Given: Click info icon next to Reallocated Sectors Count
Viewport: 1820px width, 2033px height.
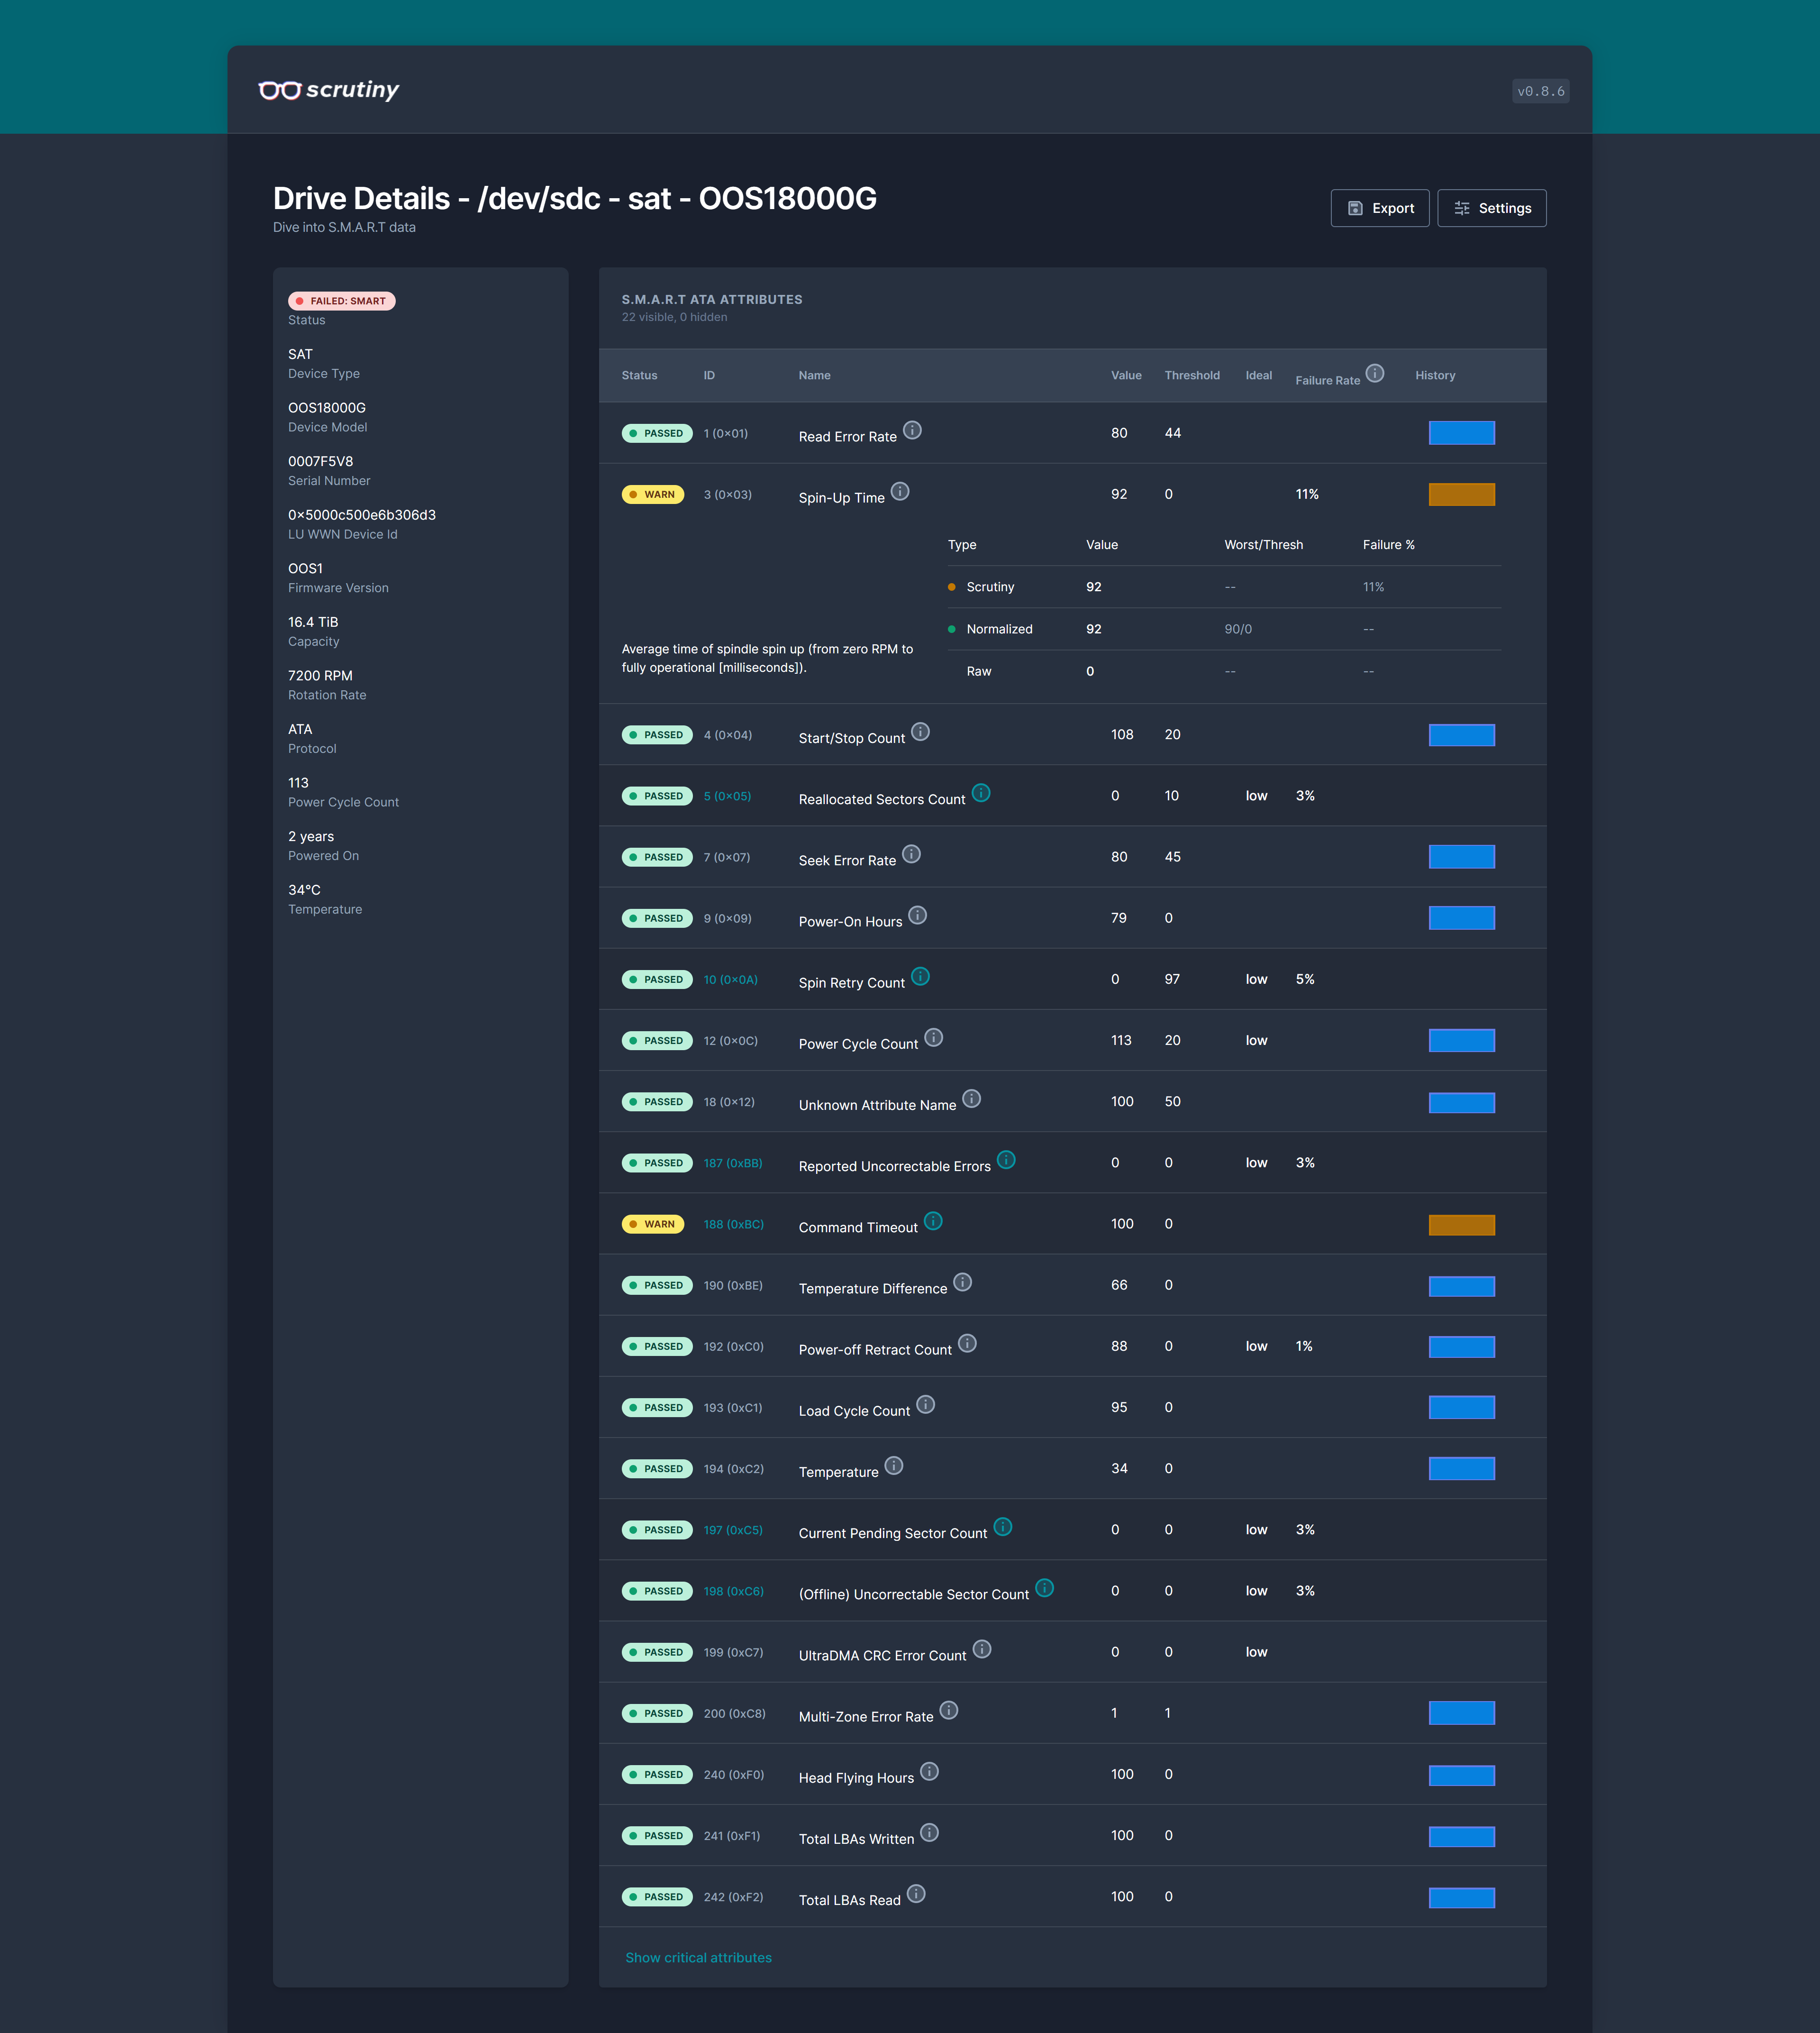Looking at the screenshot, I should point(981,792).
